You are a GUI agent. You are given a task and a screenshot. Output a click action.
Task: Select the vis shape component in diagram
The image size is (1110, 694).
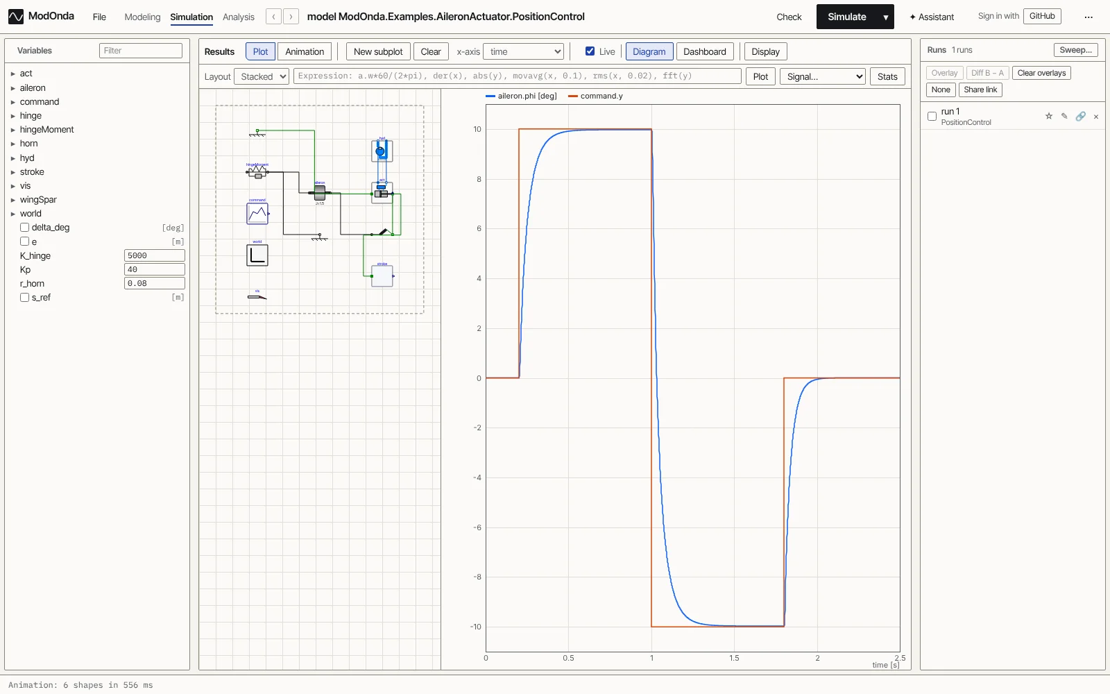pos(257,297)
